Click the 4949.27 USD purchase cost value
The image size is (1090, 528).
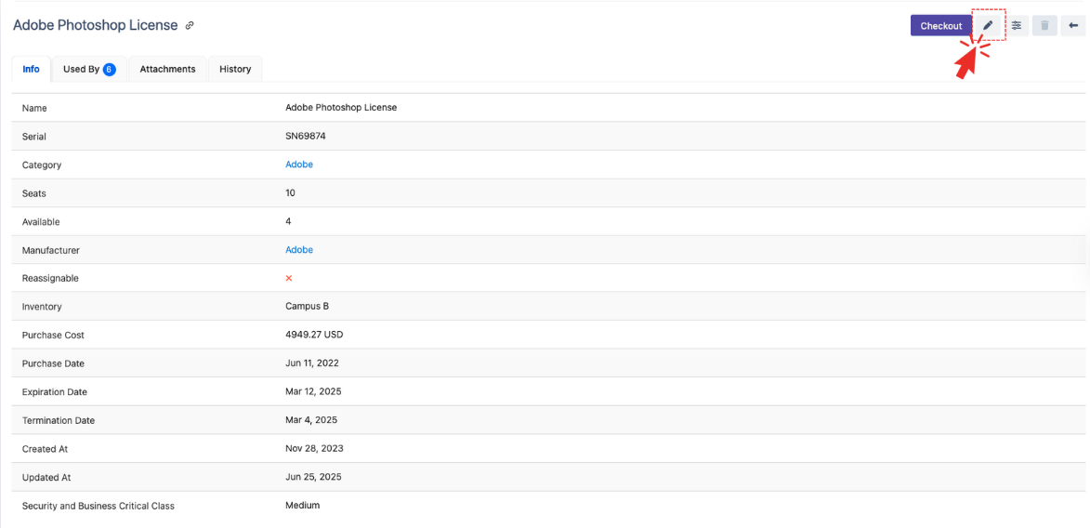314,335
